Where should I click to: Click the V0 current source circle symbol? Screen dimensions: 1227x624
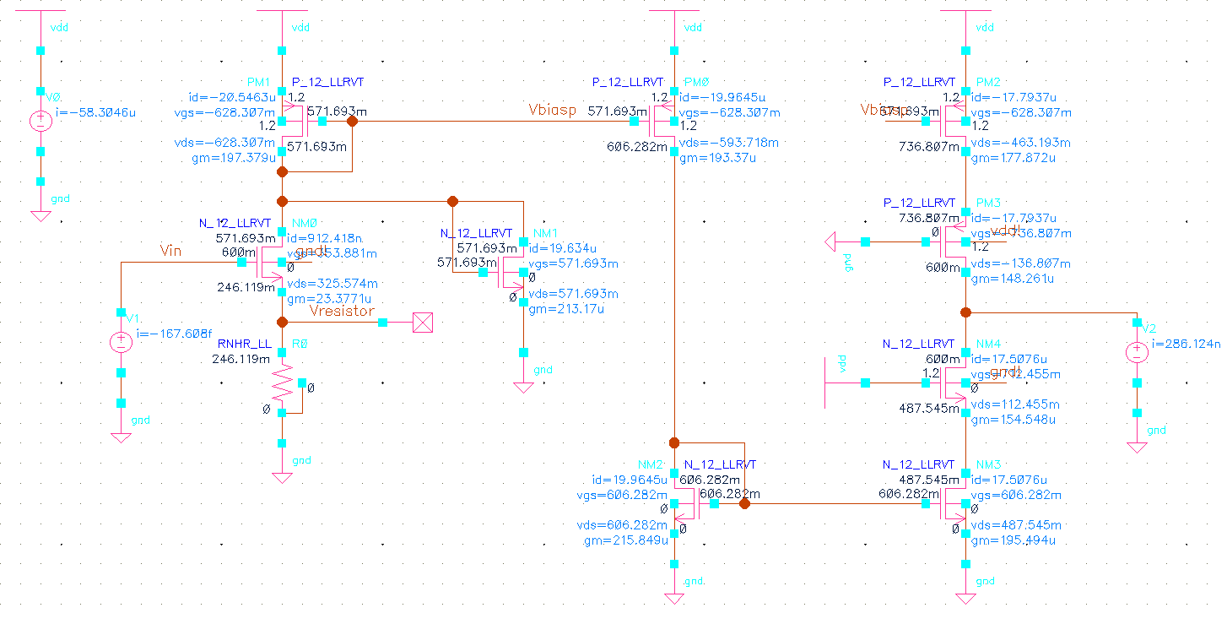pos(41,120)
